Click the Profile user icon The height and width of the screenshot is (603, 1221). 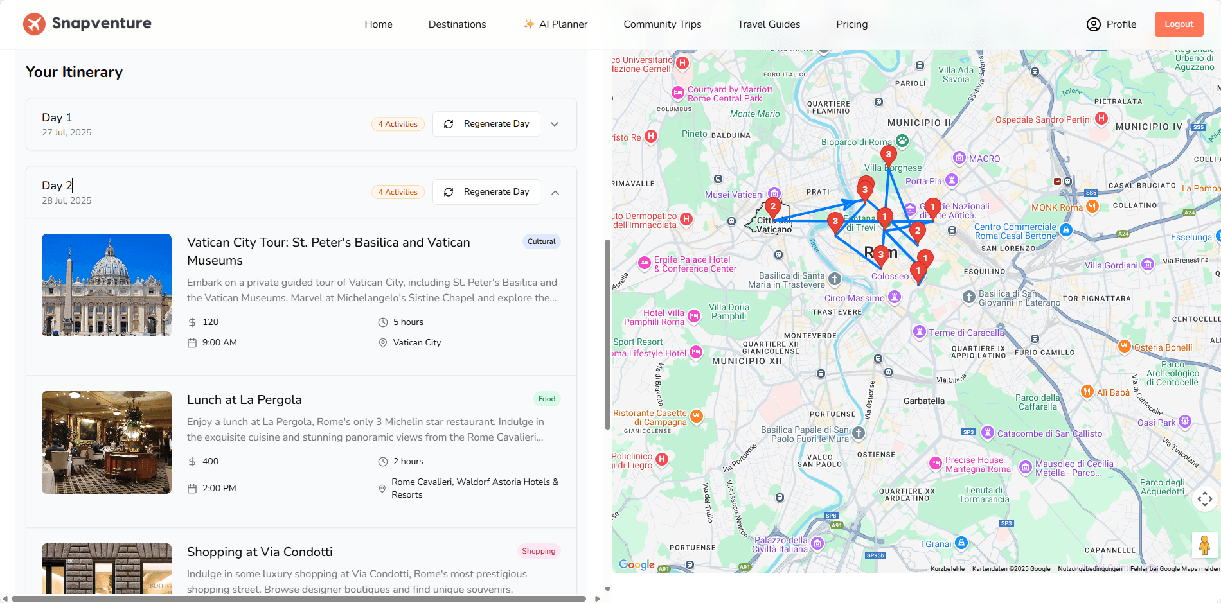pos(1094,24)
